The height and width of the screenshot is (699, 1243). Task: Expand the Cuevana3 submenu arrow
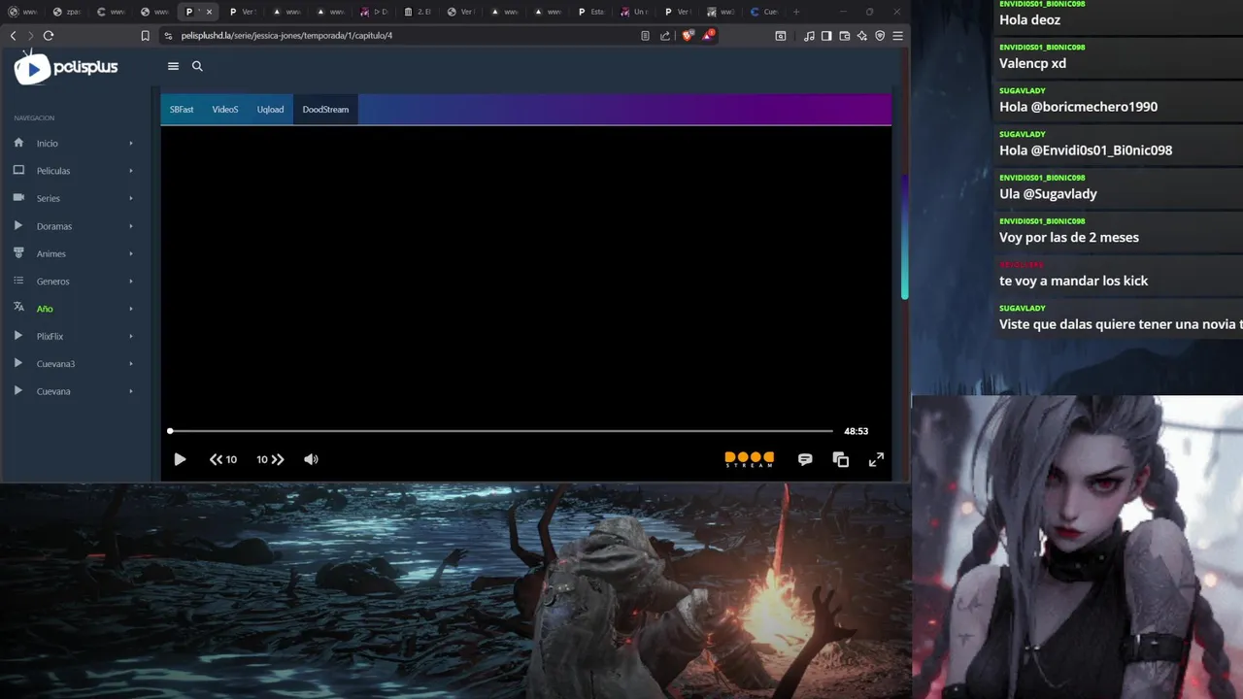(131, 364)
